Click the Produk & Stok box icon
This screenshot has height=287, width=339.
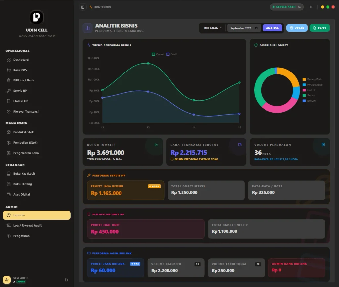8,132
